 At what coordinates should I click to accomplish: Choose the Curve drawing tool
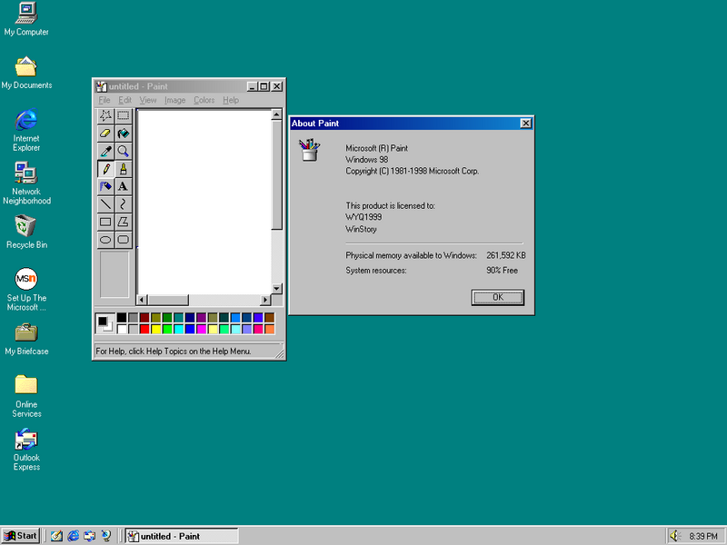click(123, 203)
